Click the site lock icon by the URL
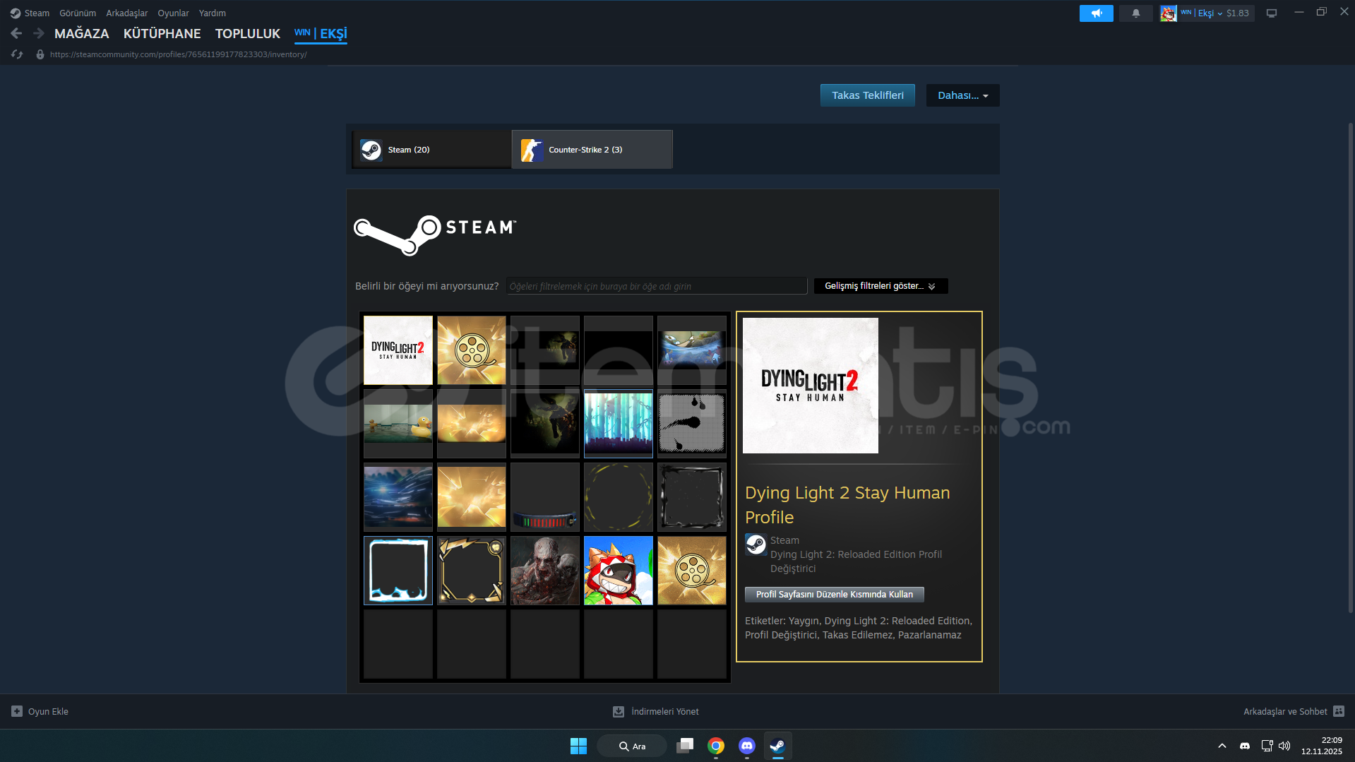This screenshot has width=1355, height=762. [40, 54]
